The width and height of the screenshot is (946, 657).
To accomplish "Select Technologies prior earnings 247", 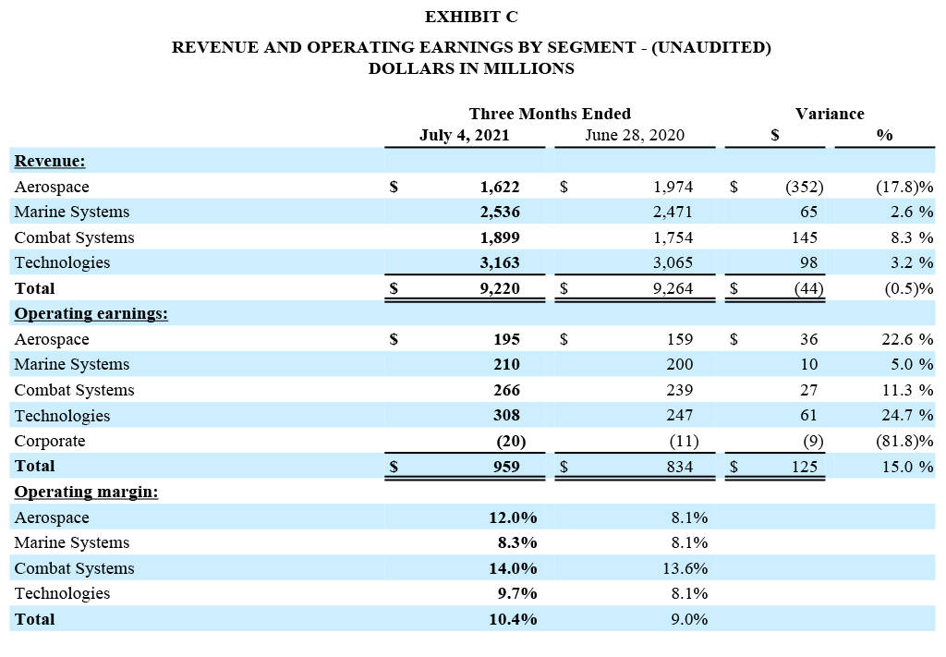I will click(680, 416).
